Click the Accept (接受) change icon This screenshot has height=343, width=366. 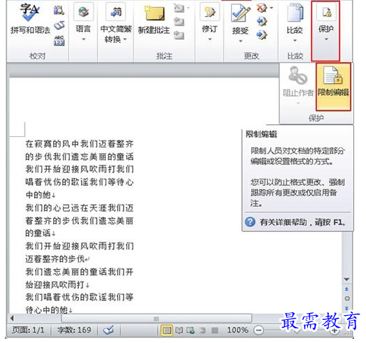[x=240, y=13]
